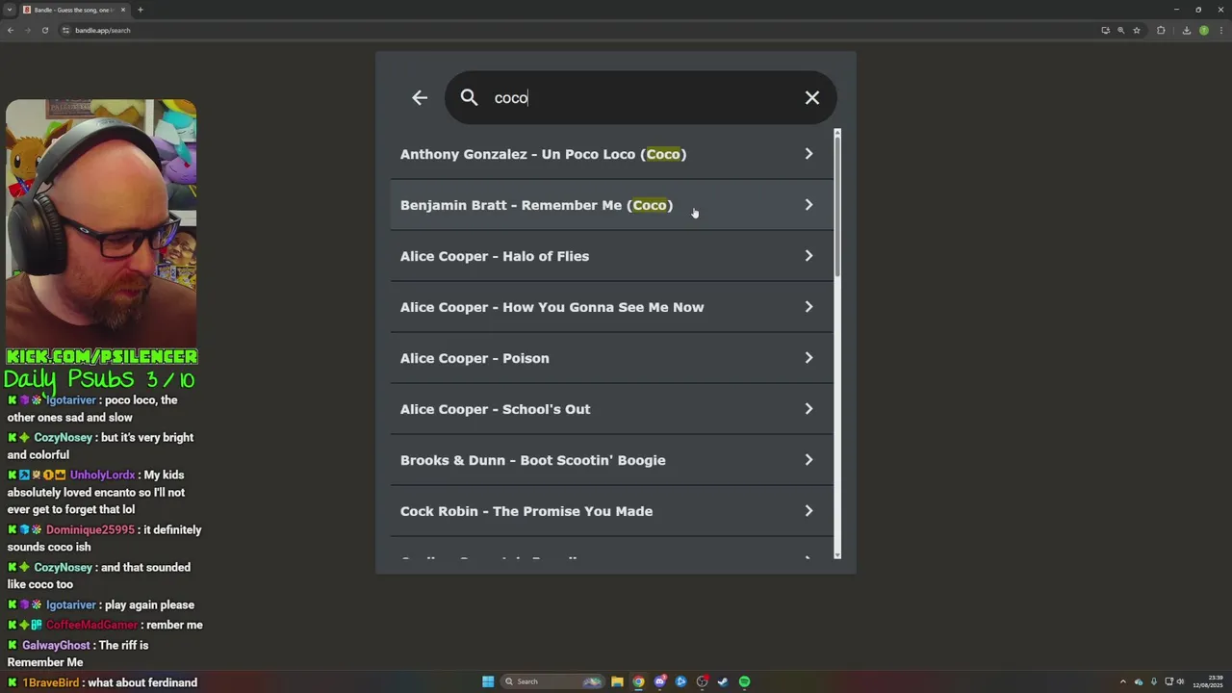Open chevron on How You Gonna See Me Now row
This screenshot has height=693, width=1232.
pyautogui.click(x=808, y=307)
